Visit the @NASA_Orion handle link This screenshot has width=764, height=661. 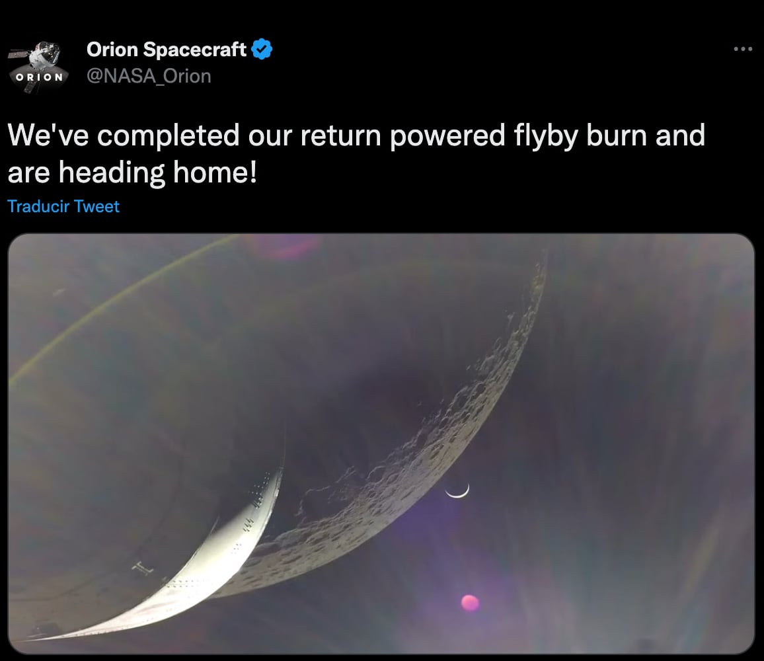(x=149, y=76)
